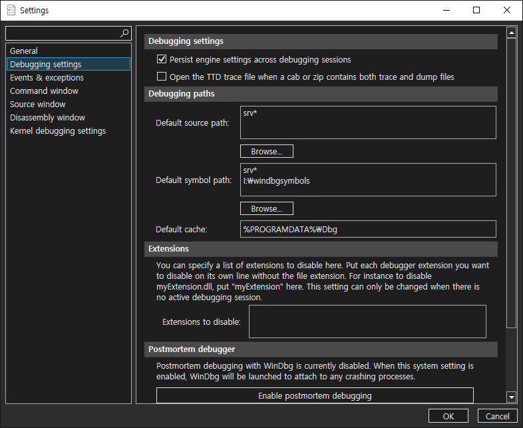523x428 pixels.
Task: Confirm settings with OK
Action: point(448,416)
